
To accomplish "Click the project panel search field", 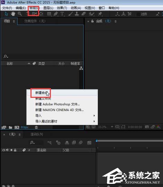I will tap(42, 56).
